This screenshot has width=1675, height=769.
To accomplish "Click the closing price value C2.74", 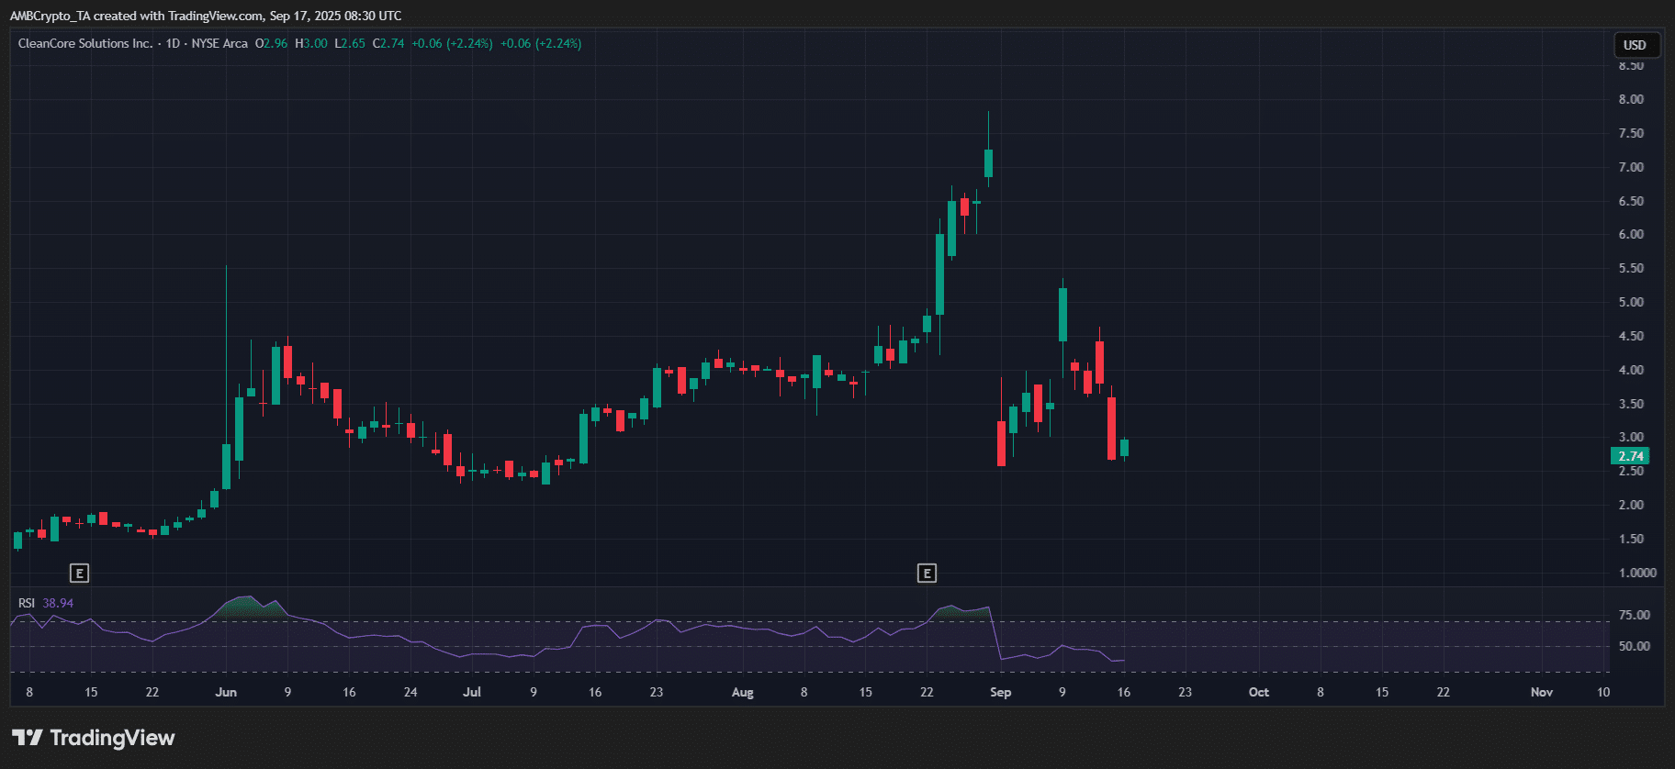I will coord(388,43).
